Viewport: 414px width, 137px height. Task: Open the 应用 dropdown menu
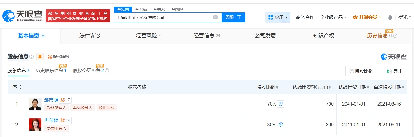278,17
